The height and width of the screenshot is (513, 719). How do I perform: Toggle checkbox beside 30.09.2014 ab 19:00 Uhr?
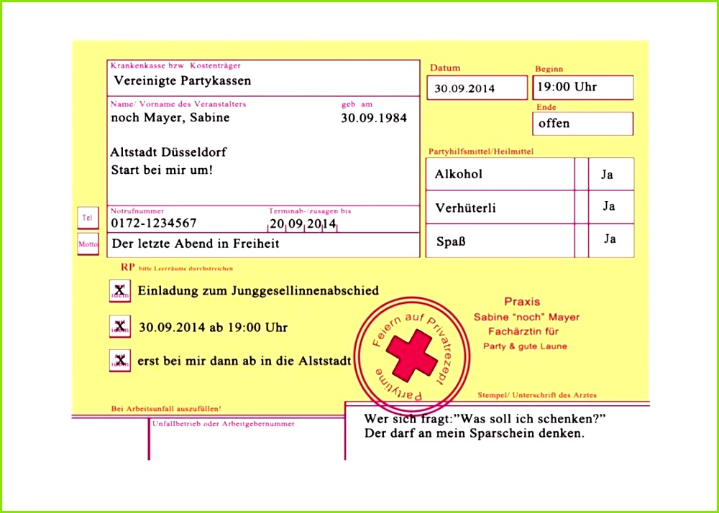119,327
